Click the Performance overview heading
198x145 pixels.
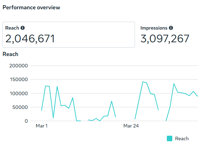click(x=31, y=8)
